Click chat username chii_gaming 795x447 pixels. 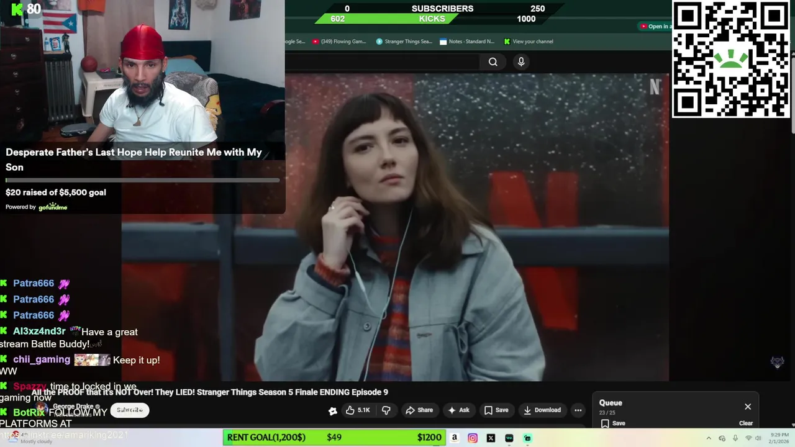coord(42,359)
